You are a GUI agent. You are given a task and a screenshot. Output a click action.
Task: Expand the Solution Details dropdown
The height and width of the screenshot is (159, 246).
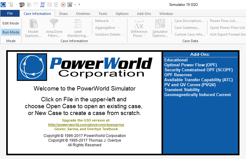click(110, 34)
